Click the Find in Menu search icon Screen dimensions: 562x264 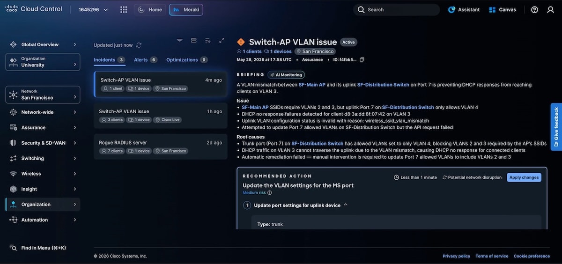click(13, 248)
